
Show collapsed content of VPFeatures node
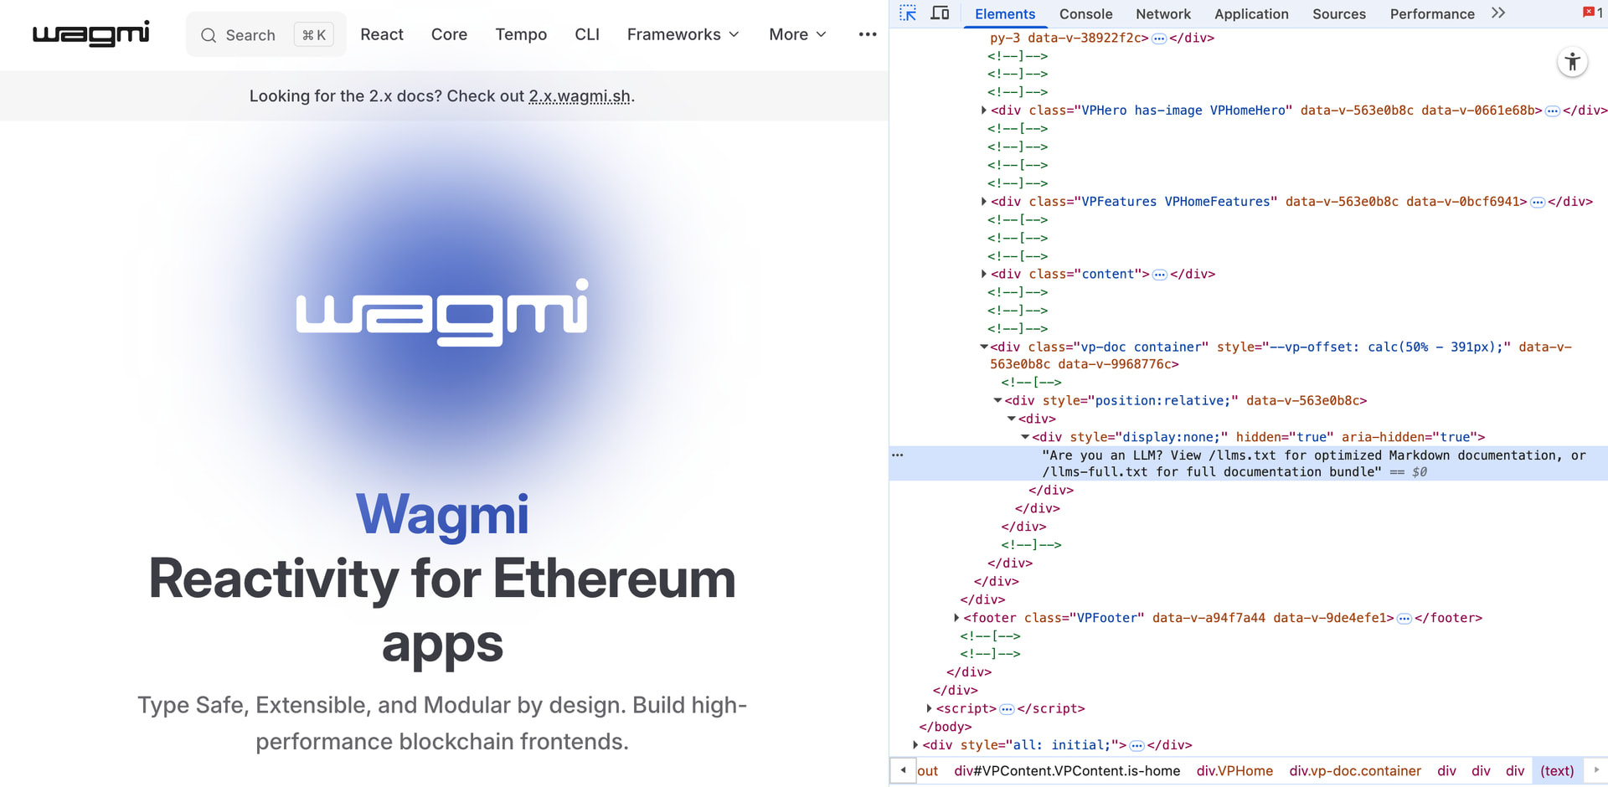1538,203
